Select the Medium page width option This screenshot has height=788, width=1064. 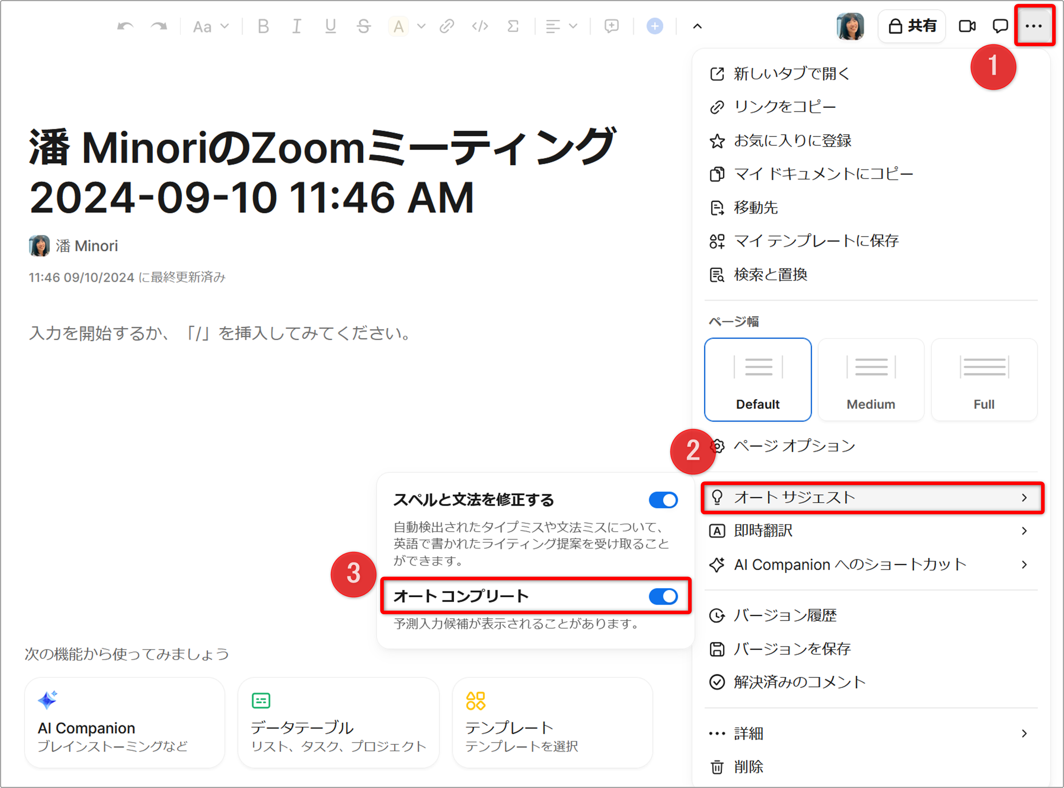point(870,379)
